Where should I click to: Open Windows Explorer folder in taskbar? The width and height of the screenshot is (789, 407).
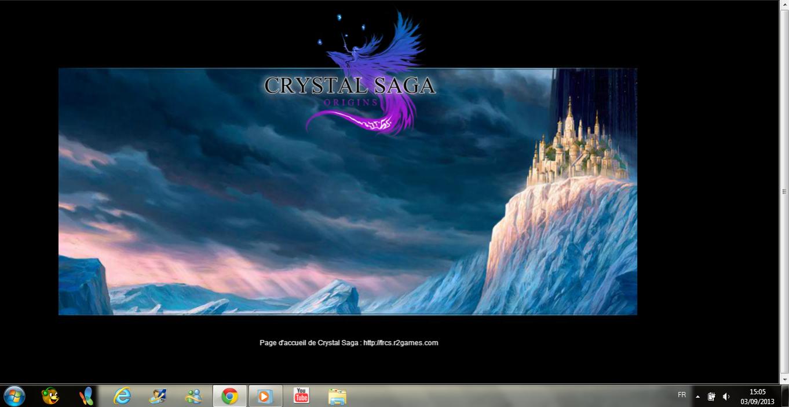[x=337, y=396]
